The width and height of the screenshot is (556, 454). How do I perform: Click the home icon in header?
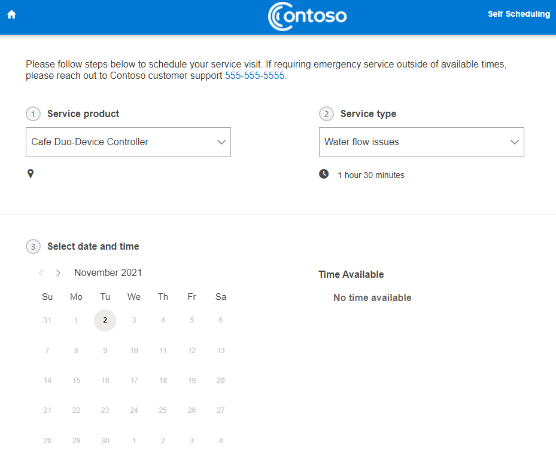(x=12, y=14)
